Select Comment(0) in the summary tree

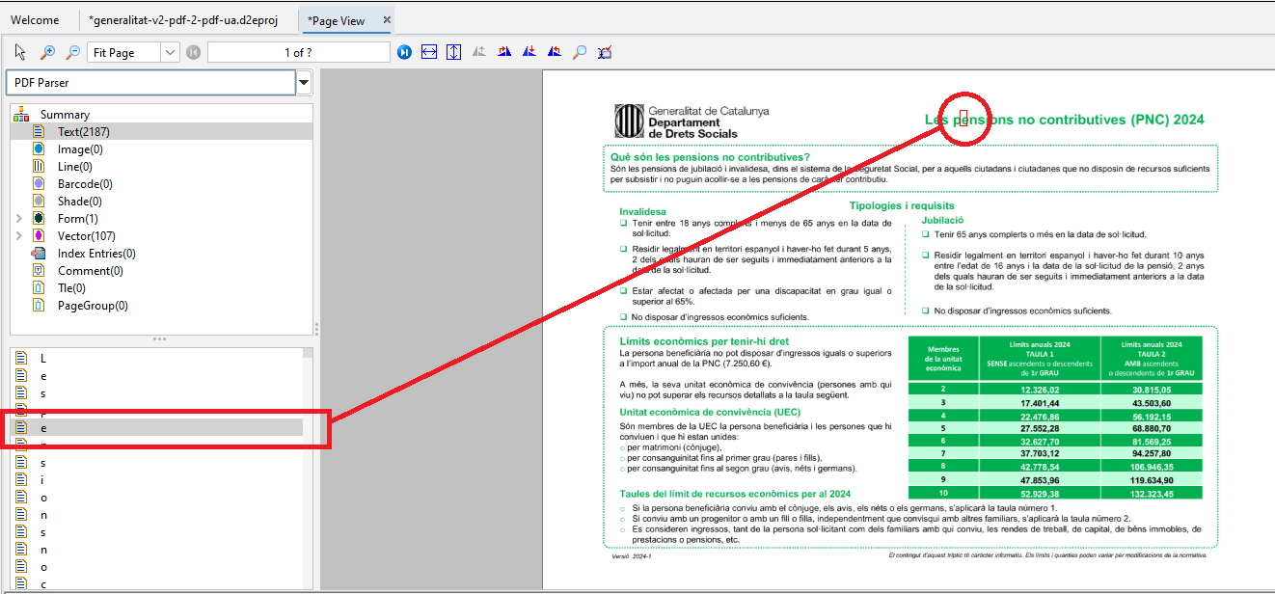(x=90, y=271)
